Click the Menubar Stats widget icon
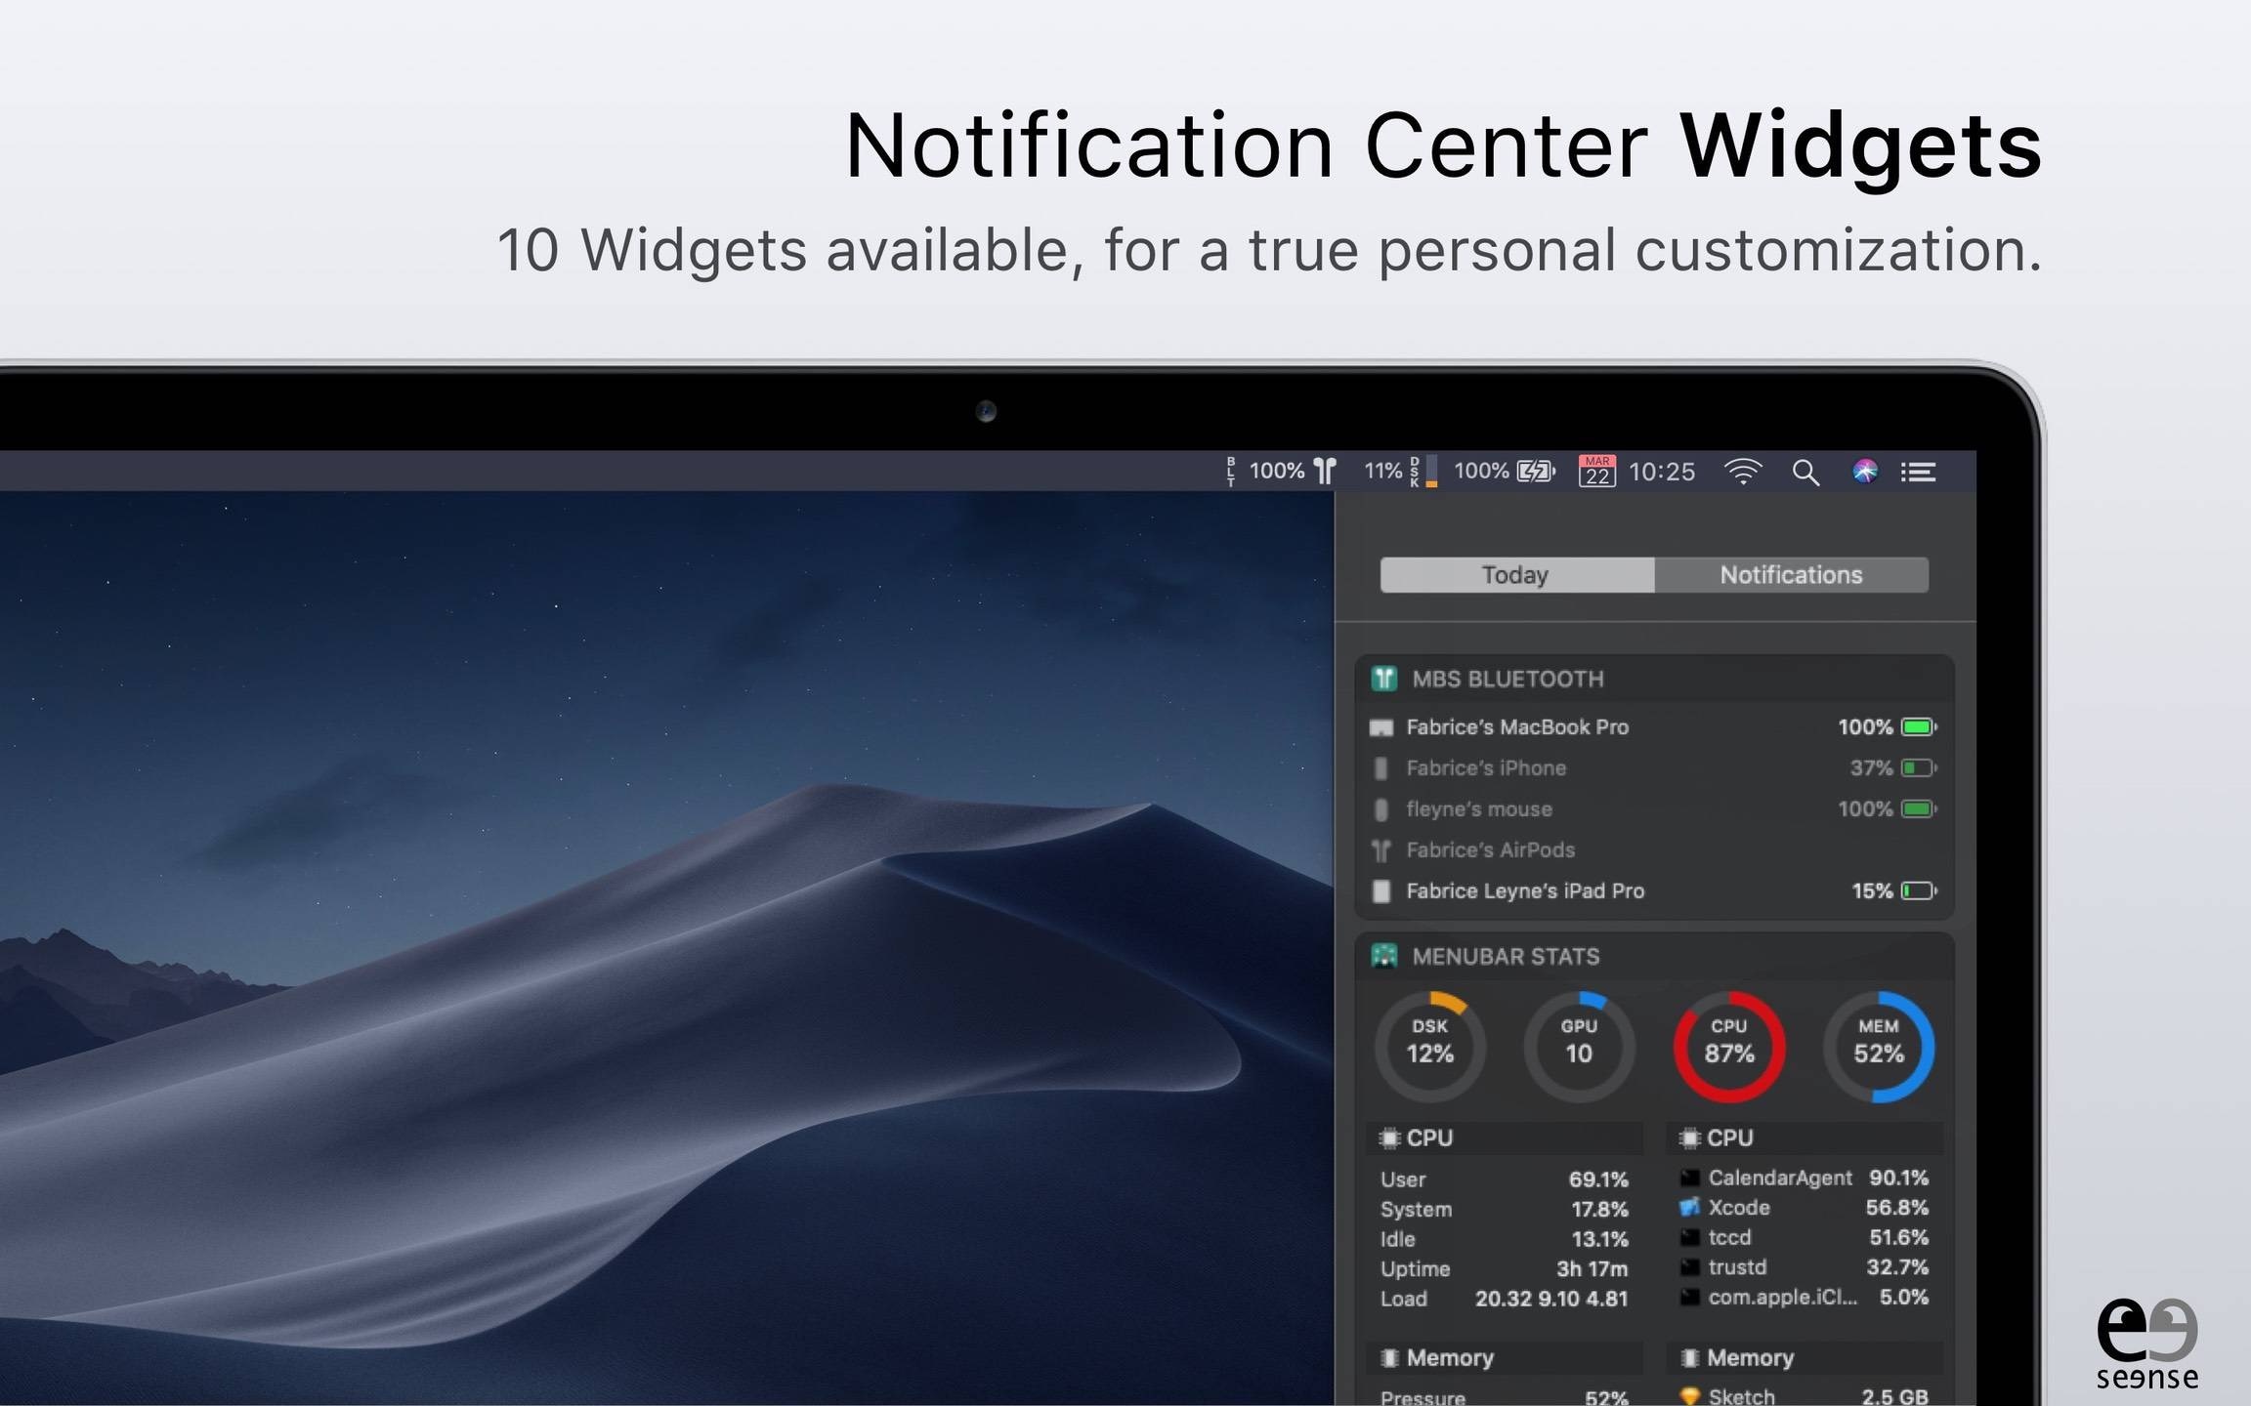2251x1406 pixels. (x=1384, y=956)
